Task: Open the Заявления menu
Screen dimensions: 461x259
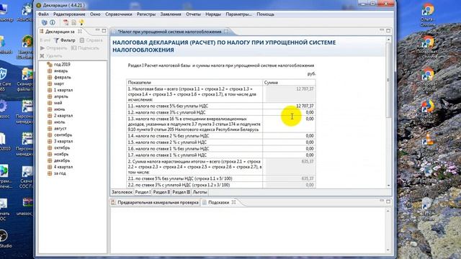Action: click(171, 14)
